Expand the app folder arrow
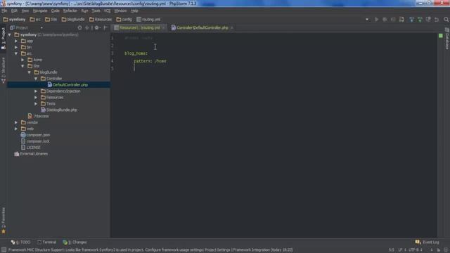 (16, 41)
